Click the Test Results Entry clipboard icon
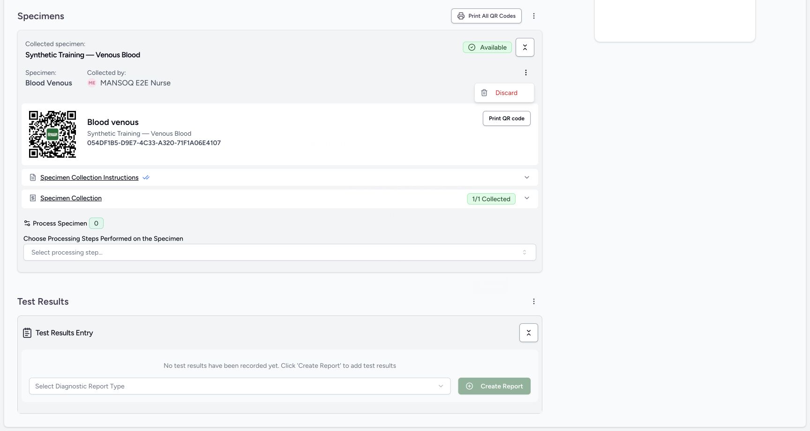The height and width of the screenshot is (431, 810). click(x=27, y=333)
